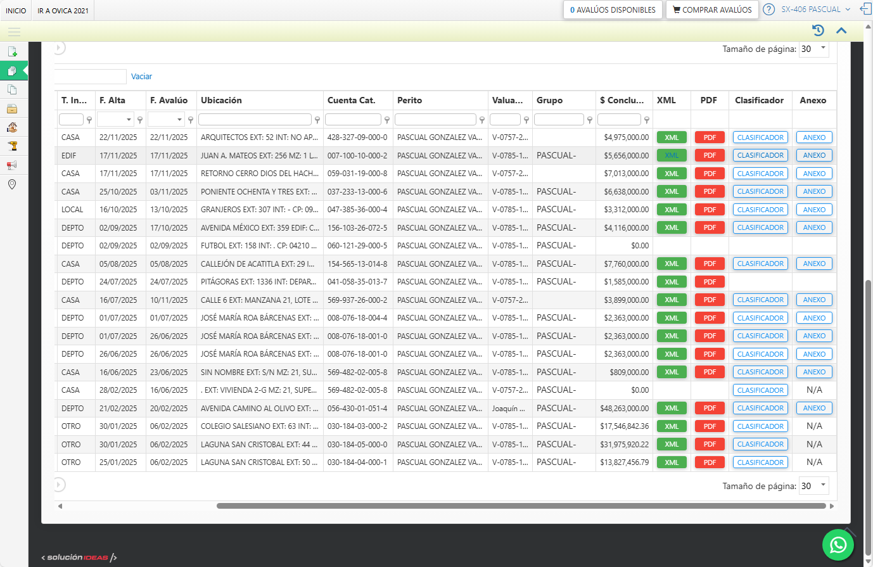The height and width of the screenshot is (567, 873).
Task: Click the logout icon at top right
Action: tap(865, 10)
